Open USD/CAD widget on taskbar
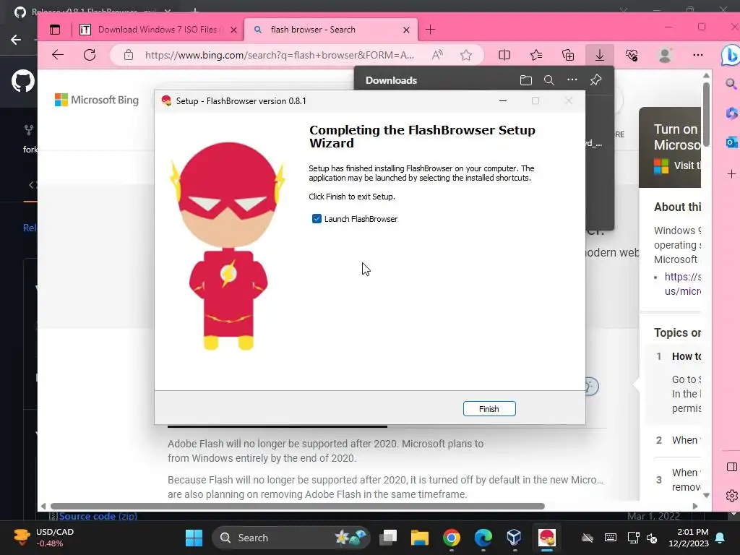 point(45,538)
